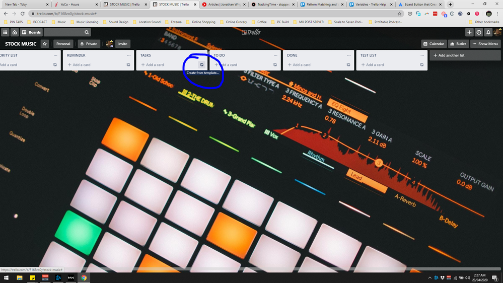Open Music Licensing bookmarks folder

(x=85, y=22)
